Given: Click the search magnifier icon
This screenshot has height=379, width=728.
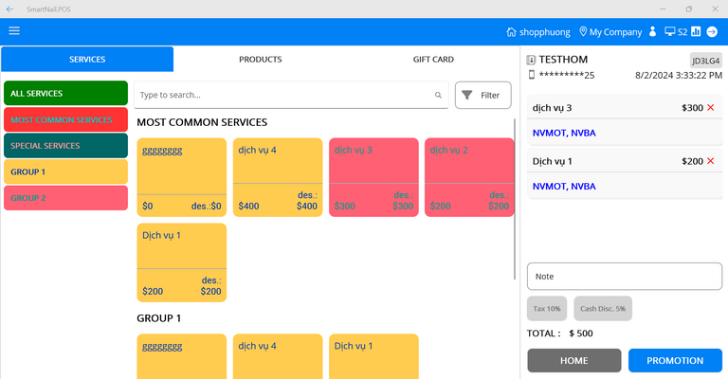Looking at the screenshot, I should 438,96.
